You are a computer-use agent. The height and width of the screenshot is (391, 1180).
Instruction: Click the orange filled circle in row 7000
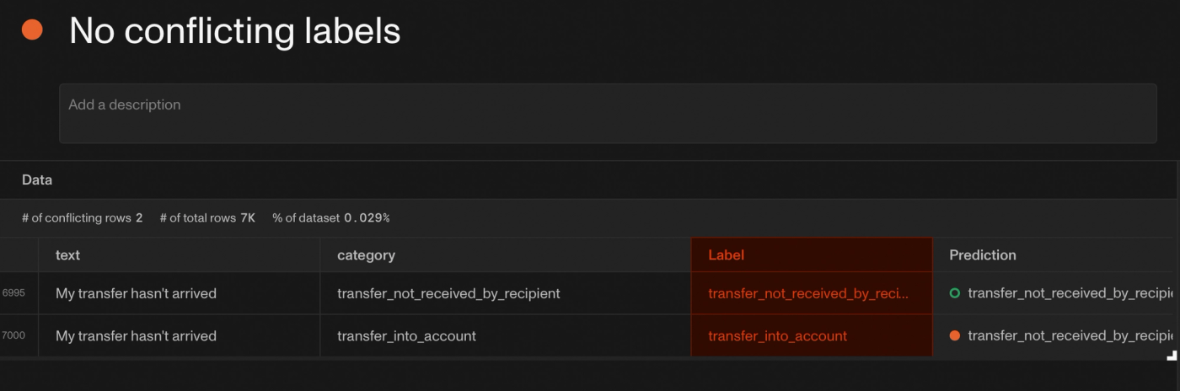(x=954, y=335)
